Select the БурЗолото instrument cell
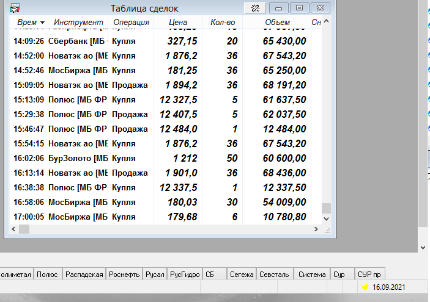The width and height of the screenshot is (430, 302). pyautogui.click(x=78, y=158)
